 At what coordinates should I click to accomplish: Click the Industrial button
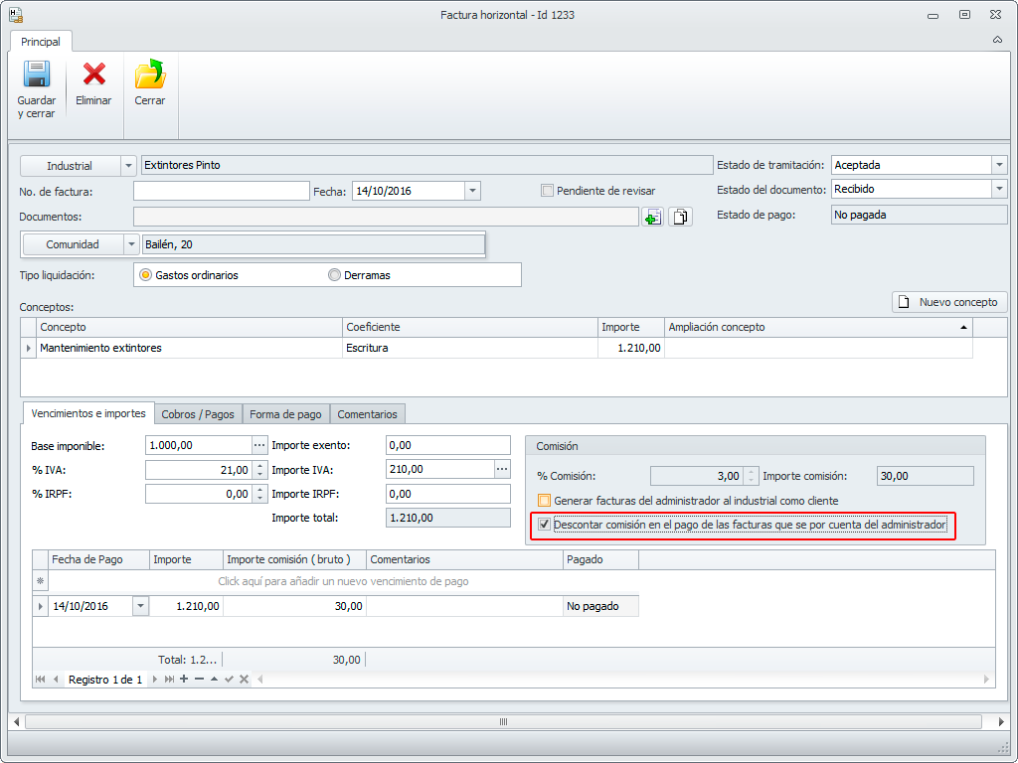[x=70, y=166]
